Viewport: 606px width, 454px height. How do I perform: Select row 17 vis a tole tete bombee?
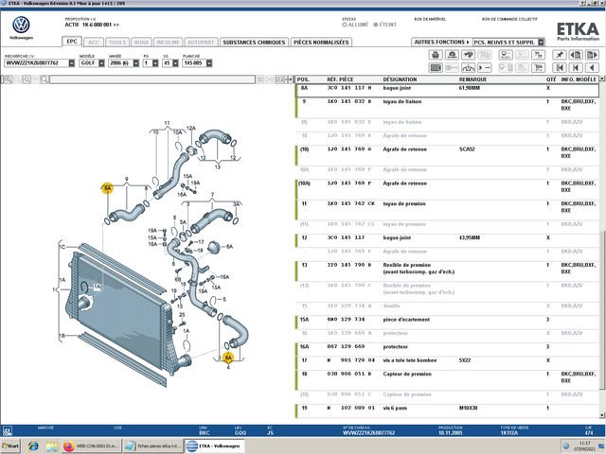tap(447, 362)
